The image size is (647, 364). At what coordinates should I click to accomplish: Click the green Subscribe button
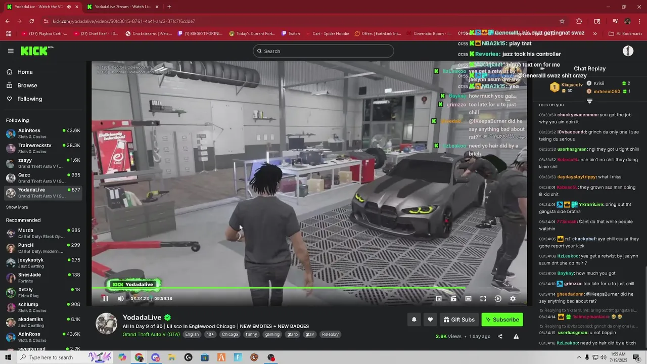[x=502, y=320]
